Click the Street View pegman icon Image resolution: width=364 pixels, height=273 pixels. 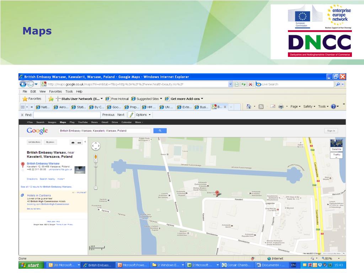click(96, 157)
